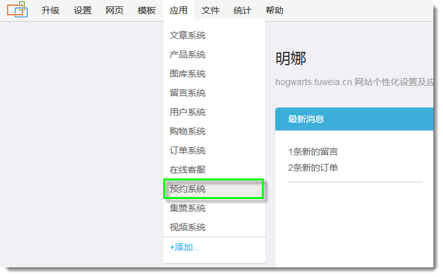Open 视频系统 from the dropdown
This screenshot has width=443, height=277.
188,228
